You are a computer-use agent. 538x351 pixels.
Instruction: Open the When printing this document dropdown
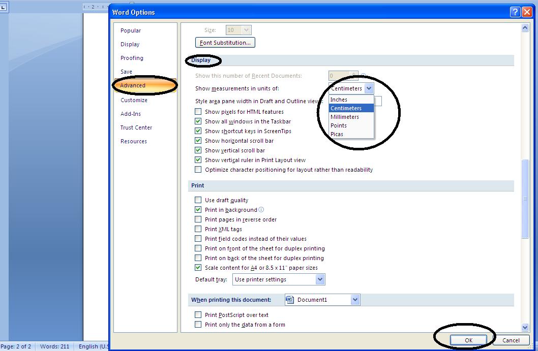[354, 299]
